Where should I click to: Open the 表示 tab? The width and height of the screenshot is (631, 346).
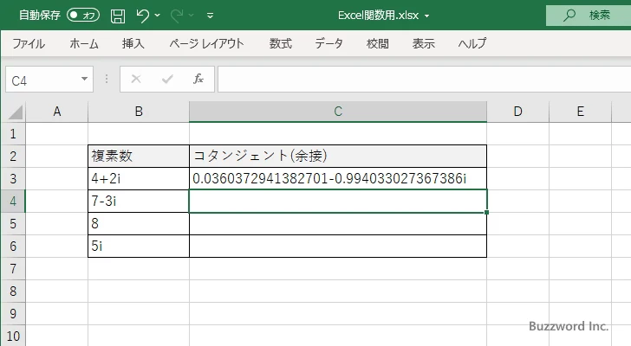(423, 43)
